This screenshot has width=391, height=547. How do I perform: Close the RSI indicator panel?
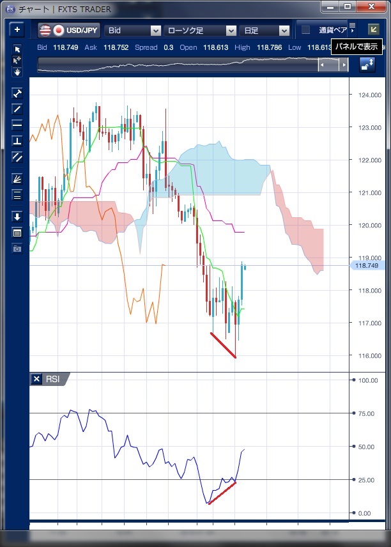[36, 379]
